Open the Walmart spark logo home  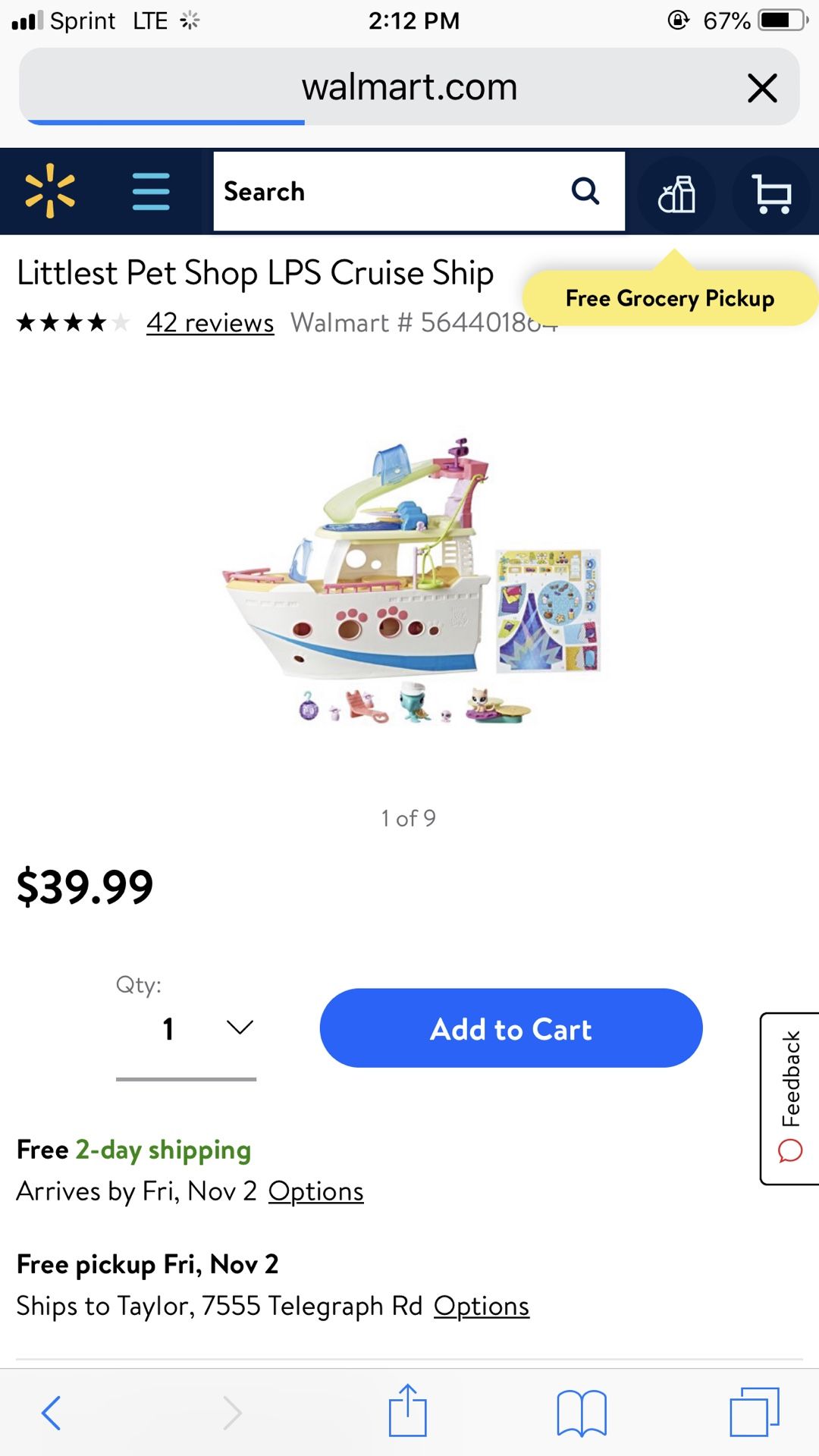pyautogui.click(x=50, y=191)
